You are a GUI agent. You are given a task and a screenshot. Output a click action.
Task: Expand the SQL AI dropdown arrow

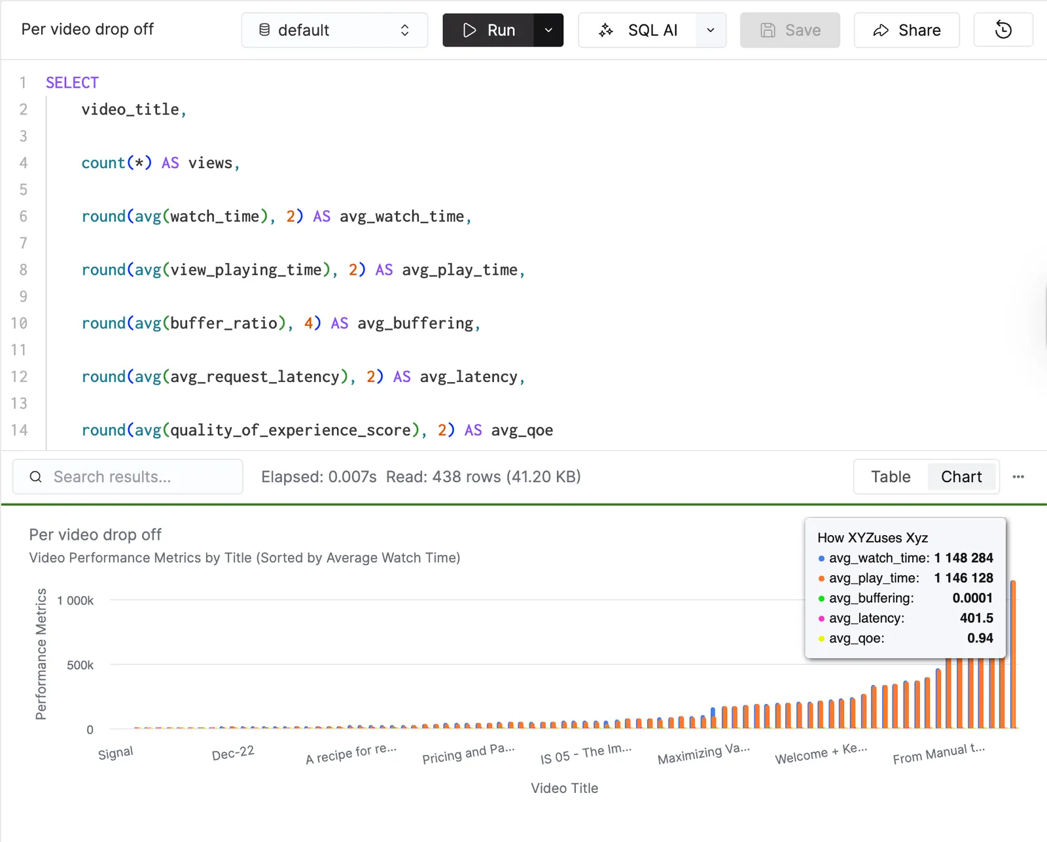coord(711,30)
